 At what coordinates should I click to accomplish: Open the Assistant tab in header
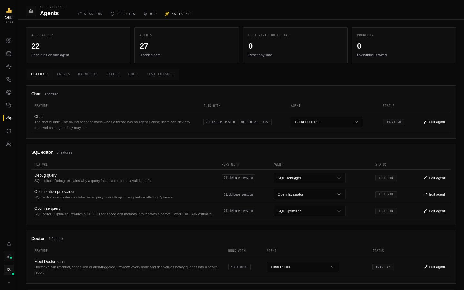[x=178, y=14]
